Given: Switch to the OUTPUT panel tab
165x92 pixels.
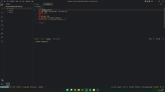Looking at the screenshot, I should (43, 39).
